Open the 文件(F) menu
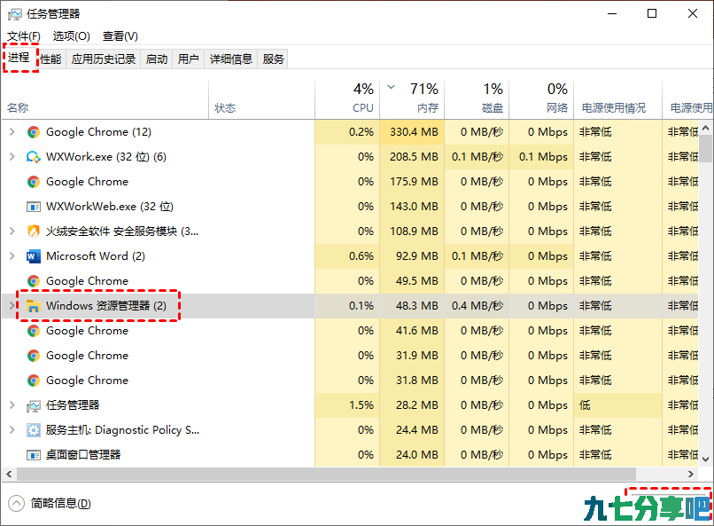 [24, 36]
